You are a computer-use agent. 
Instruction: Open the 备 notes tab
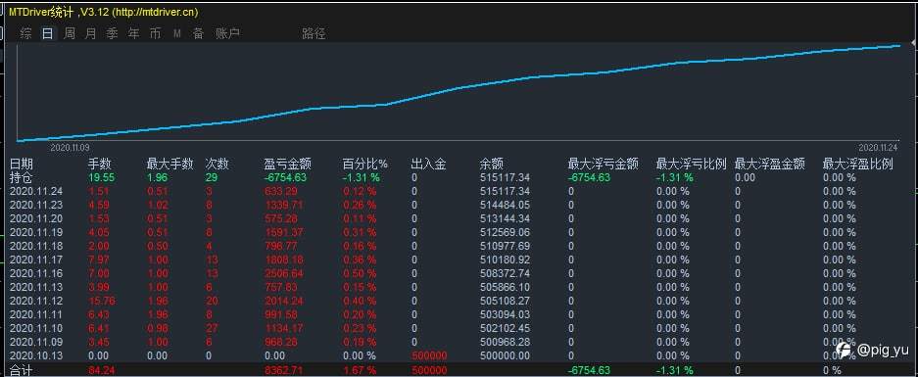[199, 33]
